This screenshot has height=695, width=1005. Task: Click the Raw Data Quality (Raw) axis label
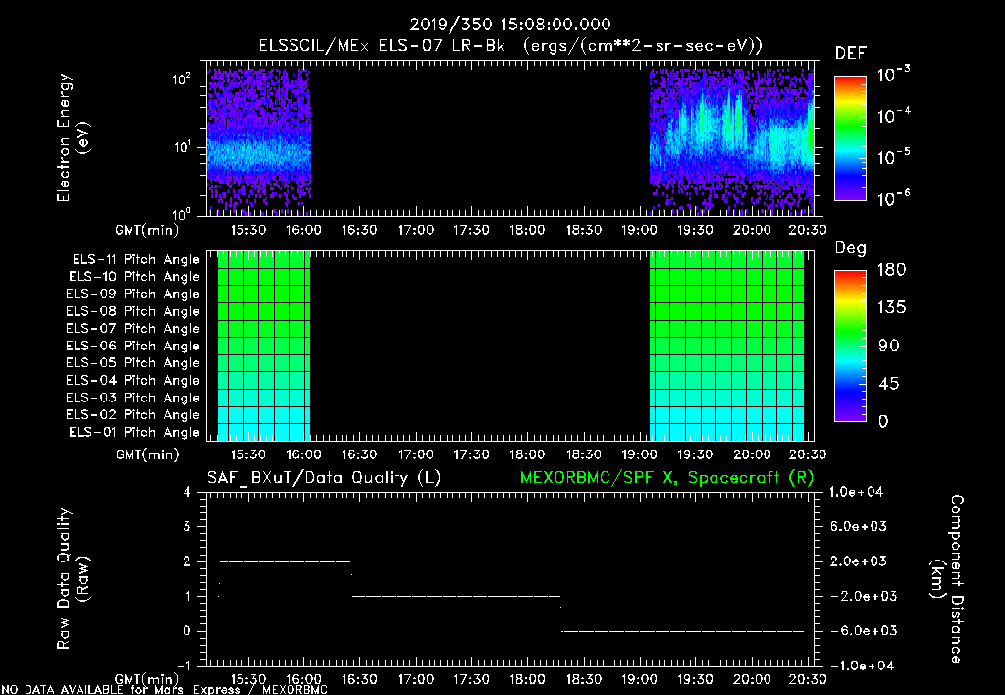coord(73,578)
